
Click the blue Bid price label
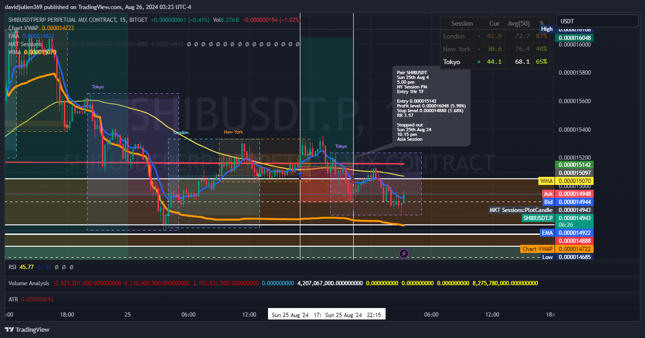pos(548,202)
